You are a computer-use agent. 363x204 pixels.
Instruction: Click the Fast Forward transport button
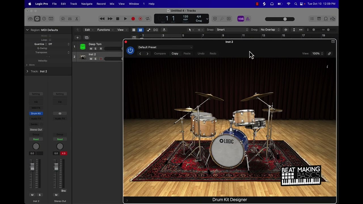point(110,19)
